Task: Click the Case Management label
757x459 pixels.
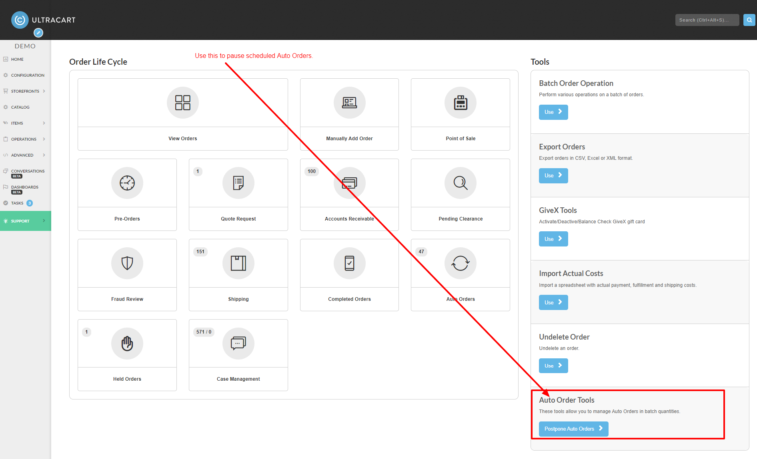Action: pyautogui.click(x=238, y=379)
